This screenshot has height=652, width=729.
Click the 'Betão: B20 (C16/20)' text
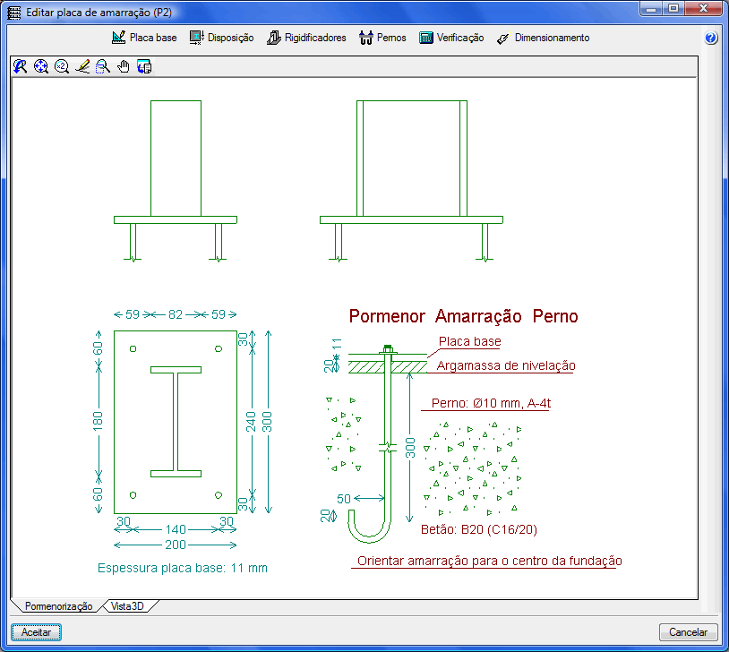479,529
